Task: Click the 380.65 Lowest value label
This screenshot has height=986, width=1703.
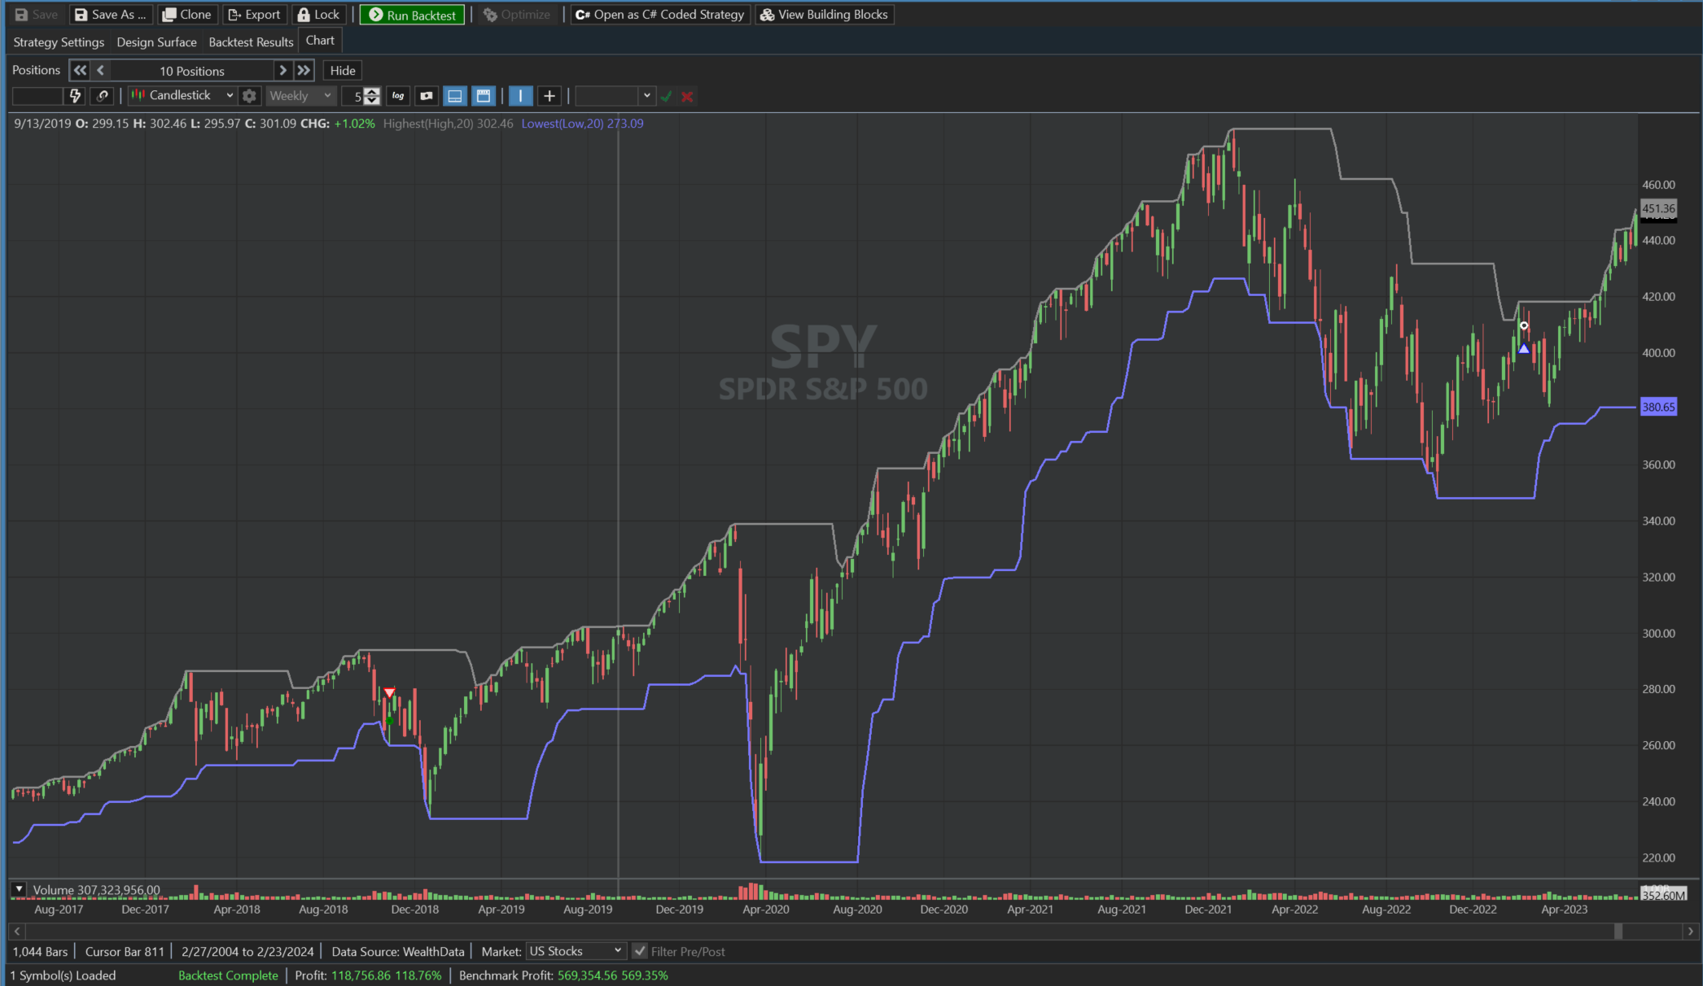Action: point(1658,407)
